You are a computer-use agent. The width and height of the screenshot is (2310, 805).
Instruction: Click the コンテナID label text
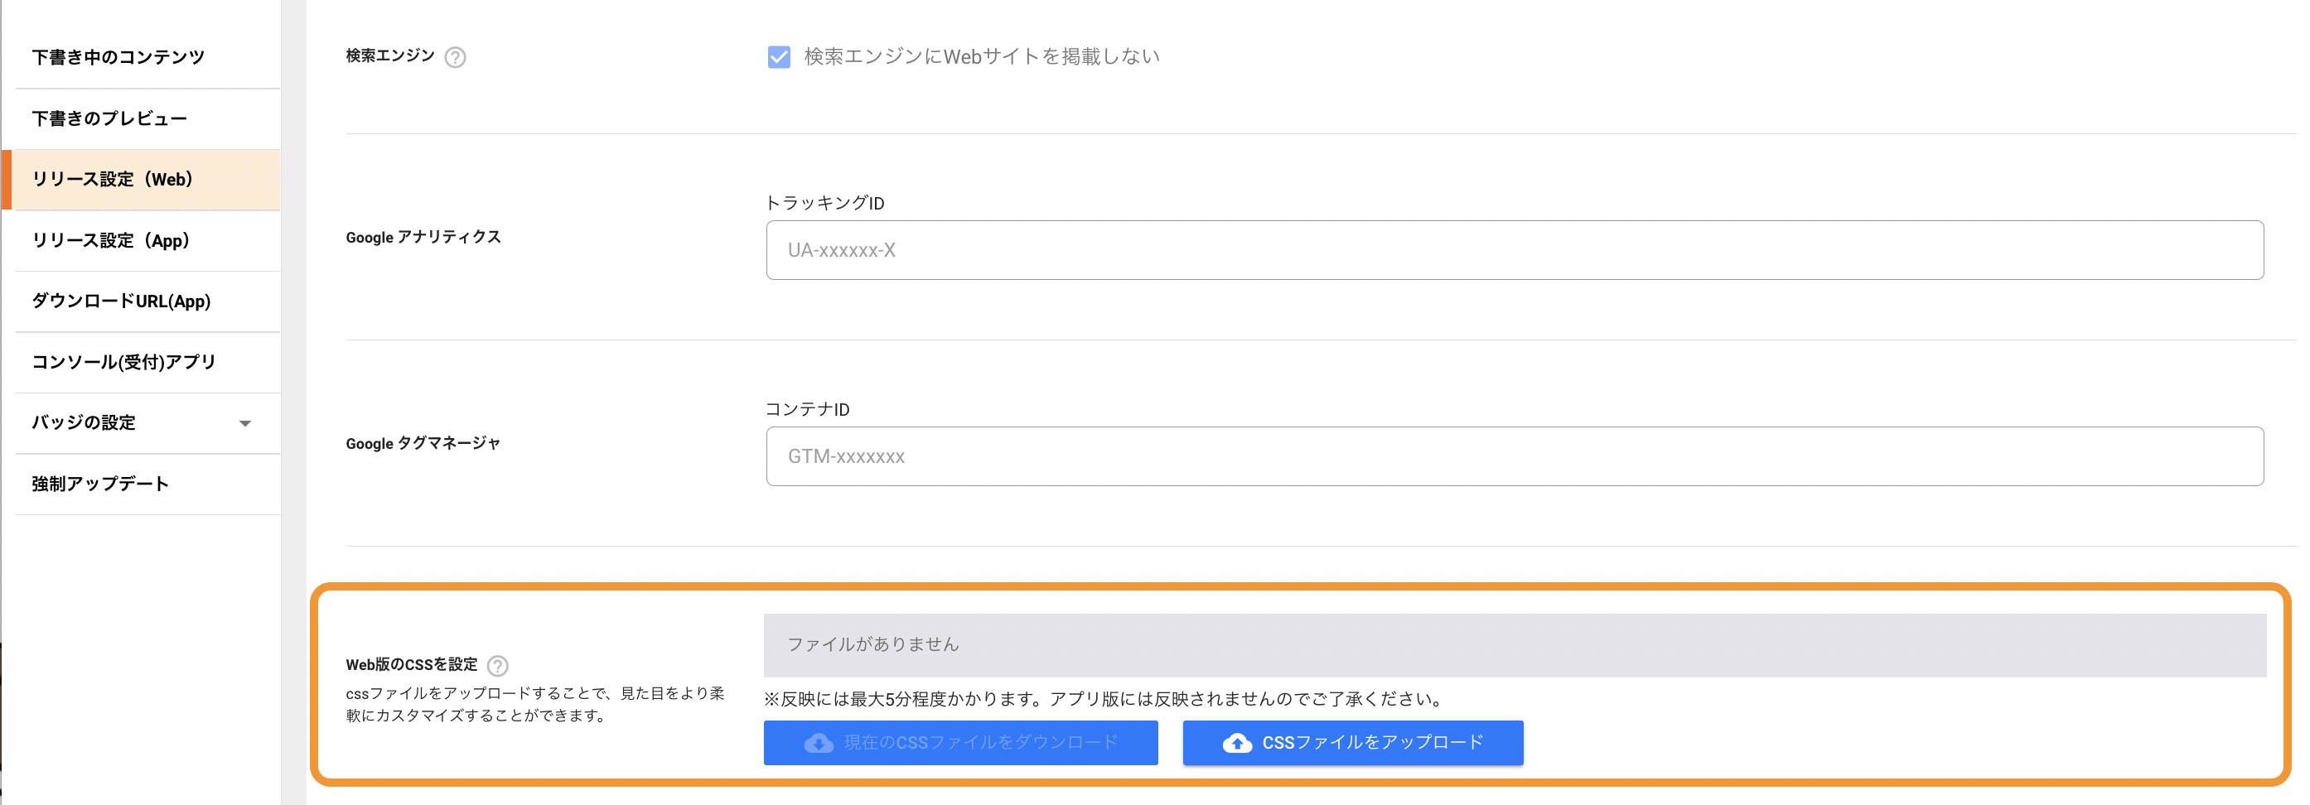(x=807, y=410)
